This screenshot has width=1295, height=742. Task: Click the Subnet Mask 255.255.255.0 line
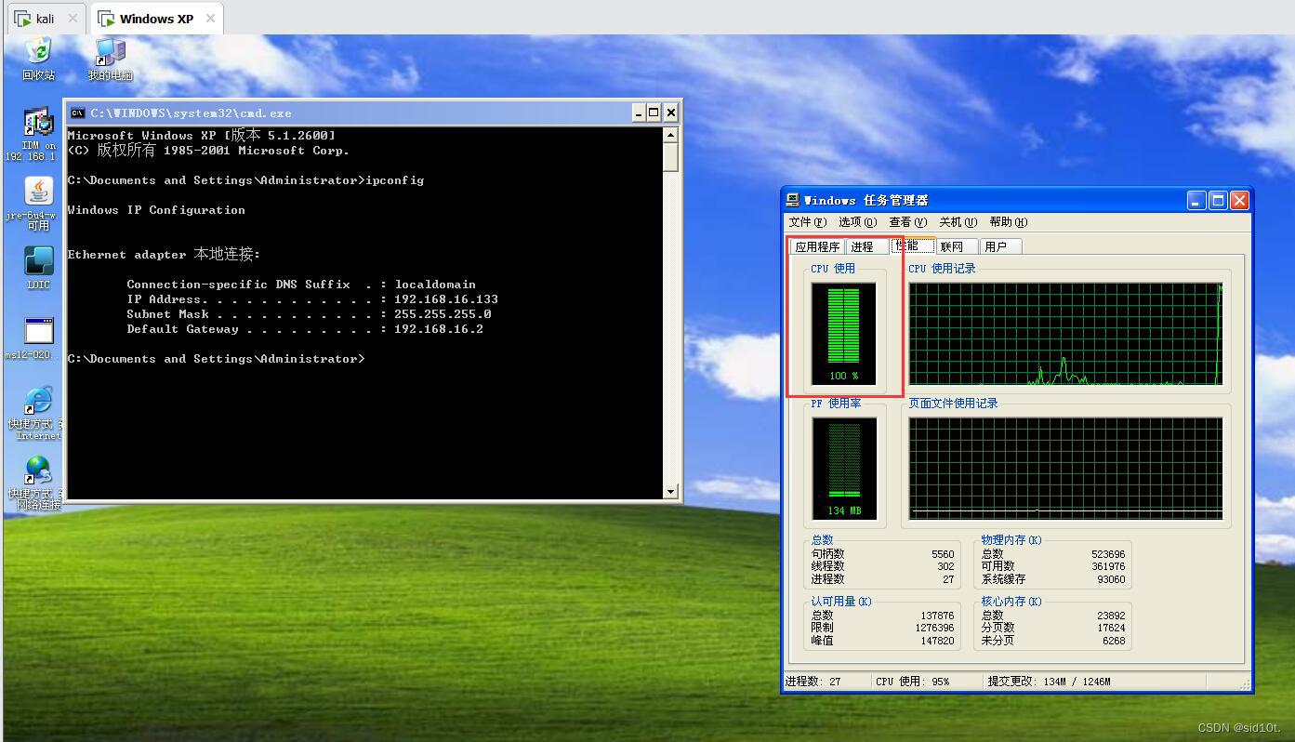pyautogui.click(x=309, y=314)
